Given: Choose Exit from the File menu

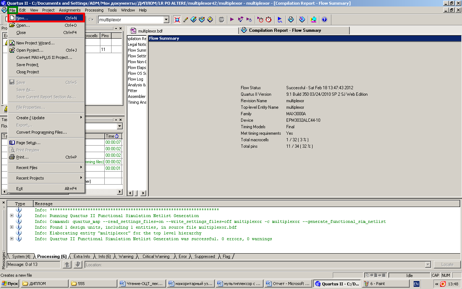Looking at the screenshot, I should [x=46, y=189].
